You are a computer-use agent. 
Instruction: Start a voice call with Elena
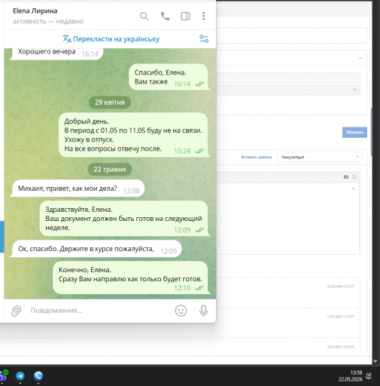click(165, 17)
